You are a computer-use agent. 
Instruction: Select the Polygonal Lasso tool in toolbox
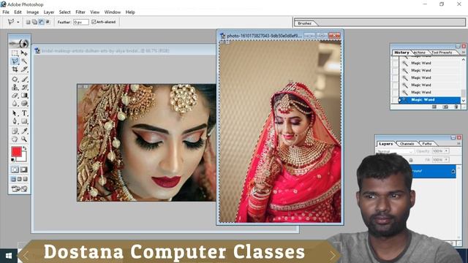point(15,61)
